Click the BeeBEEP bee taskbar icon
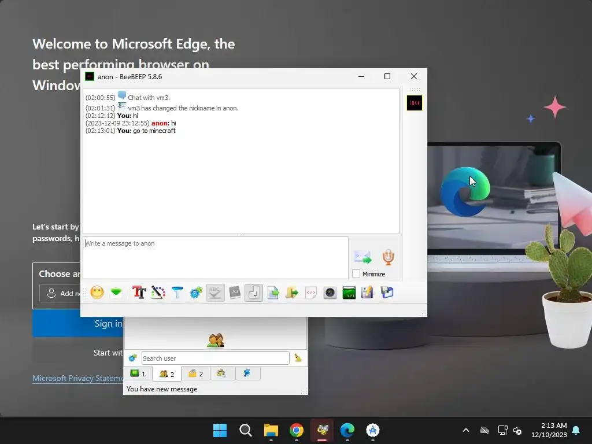This screenshot has height=444, width=592. point(322,430)
